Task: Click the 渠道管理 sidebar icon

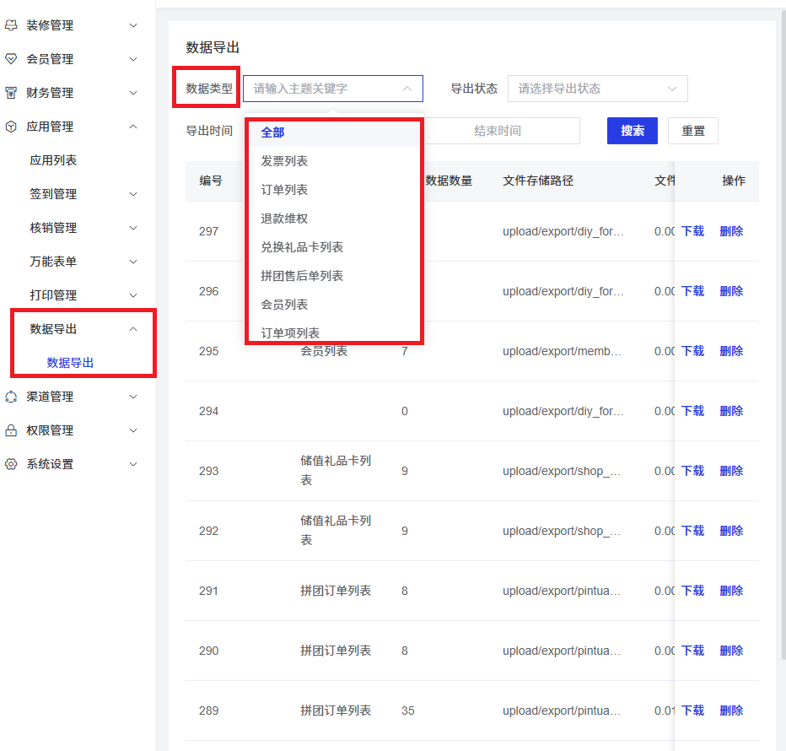Action: 11,397
